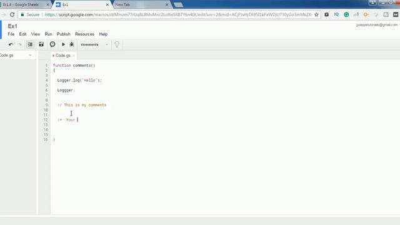
Task: Expand the Code.gs file dropdown arrow in sidebar
Action: (x=30, y=56)
